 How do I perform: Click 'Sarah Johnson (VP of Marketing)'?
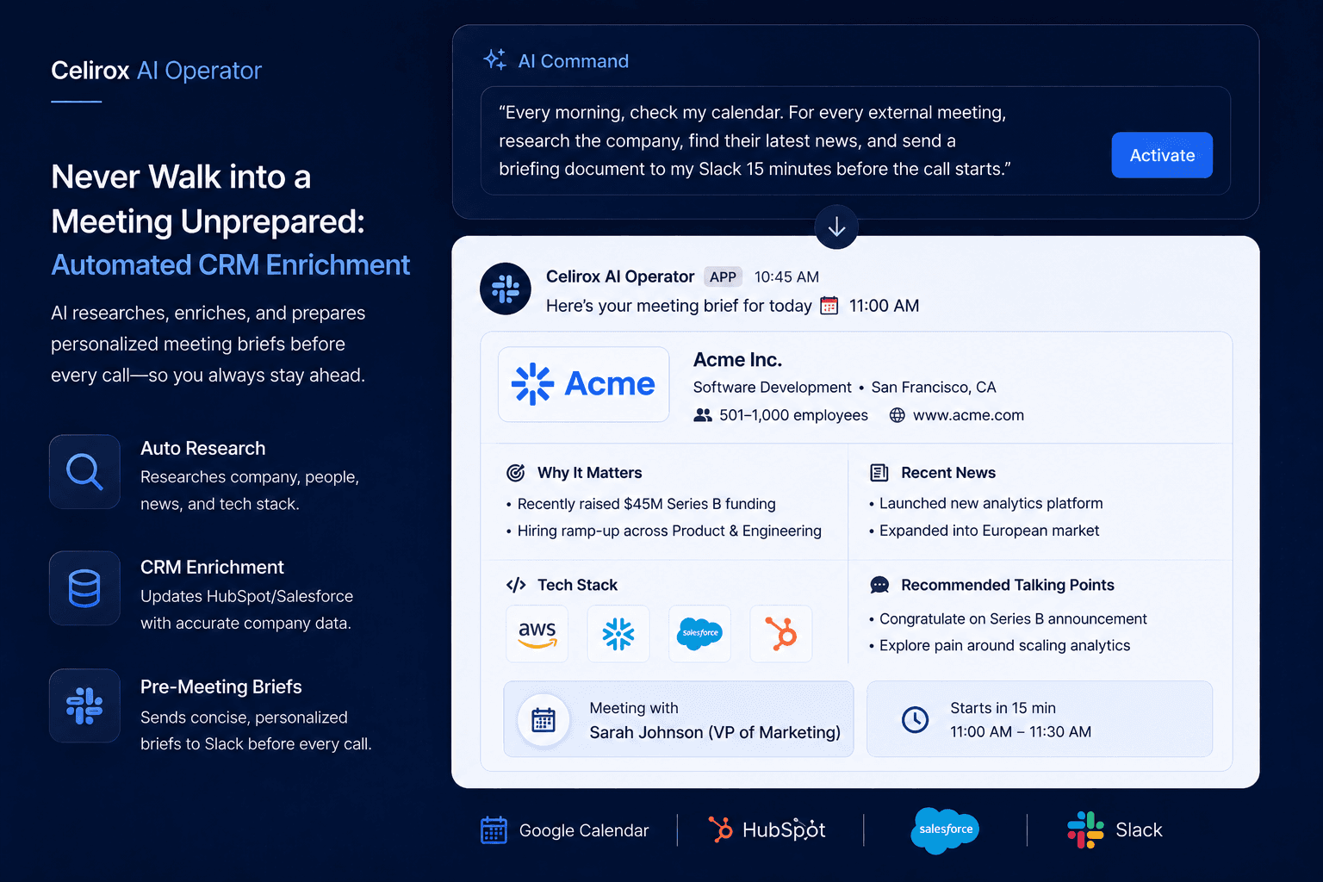715,732
